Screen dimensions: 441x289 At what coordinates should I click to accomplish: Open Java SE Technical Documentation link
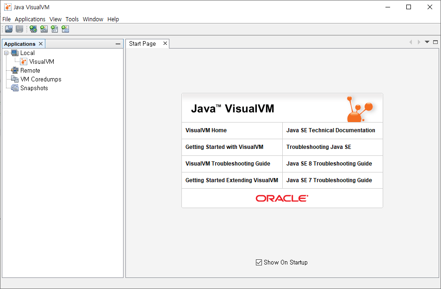(x=330, y=130)
